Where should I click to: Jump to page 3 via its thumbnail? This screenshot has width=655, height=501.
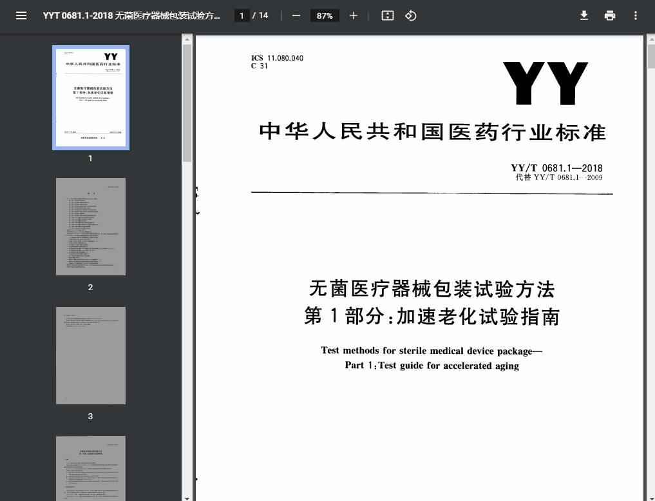click(x=90, y=355)
